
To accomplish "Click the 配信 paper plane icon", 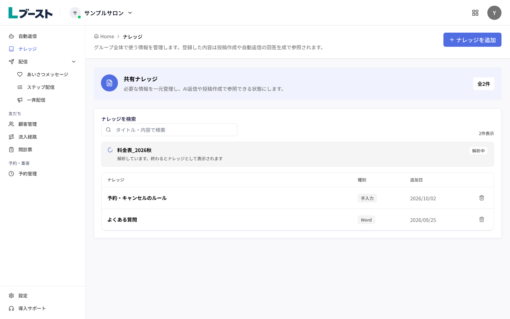I will (11, 62).
